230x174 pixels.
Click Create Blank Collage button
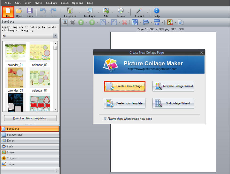pyautogui.click(x=125, y=86)
